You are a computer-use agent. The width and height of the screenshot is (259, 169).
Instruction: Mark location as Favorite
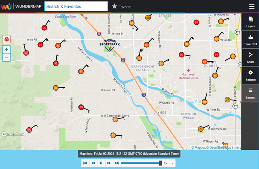[122, 6]
